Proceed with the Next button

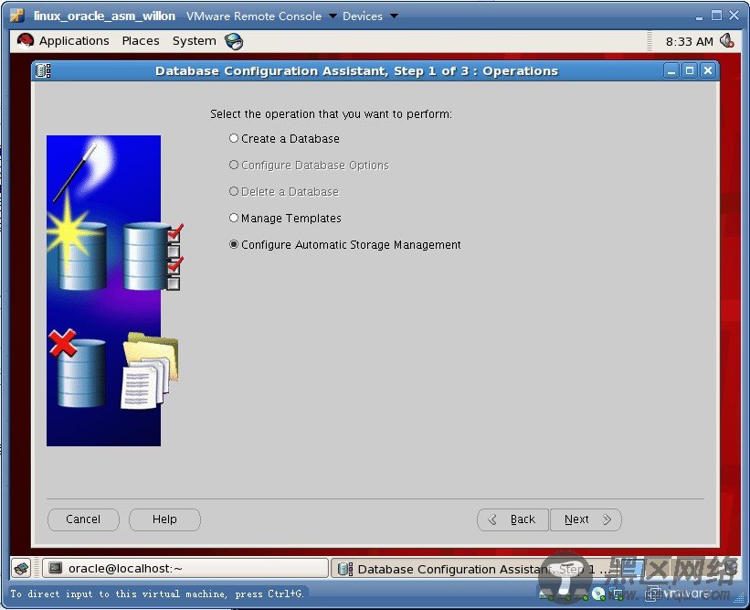click(586, 519)
